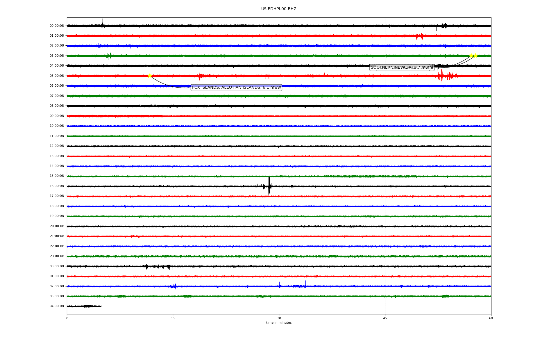Click the Southern Nevada 3.7 annotation label
The width and height of the screenshot is (558, 349).
[x=400, y=67]
